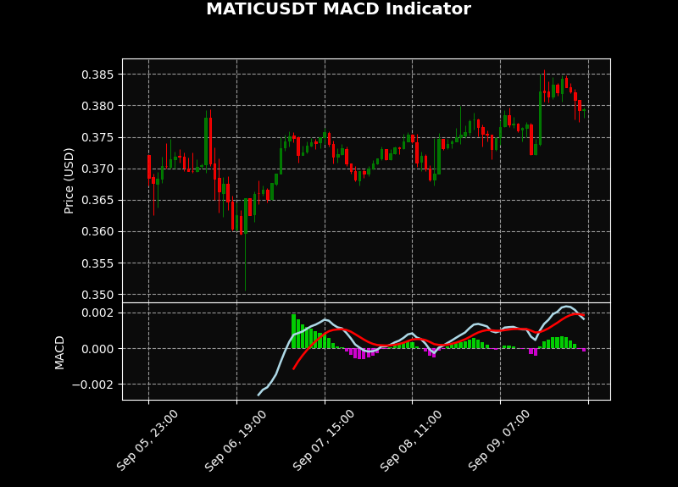678x487 pixels.
Task: Click the long-wick green candle reaching 0.350
Action: point(246,245)
